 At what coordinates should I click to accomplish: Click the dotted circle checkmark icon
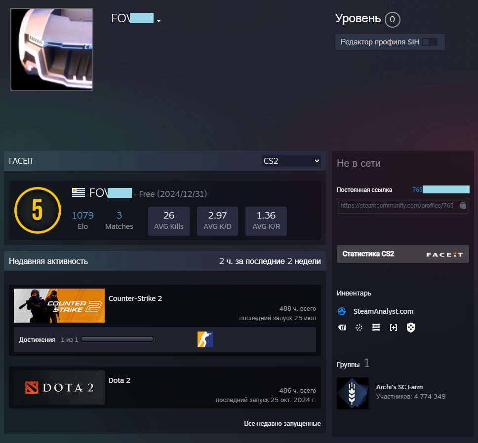pyautogui.click(x=359, y=328)
